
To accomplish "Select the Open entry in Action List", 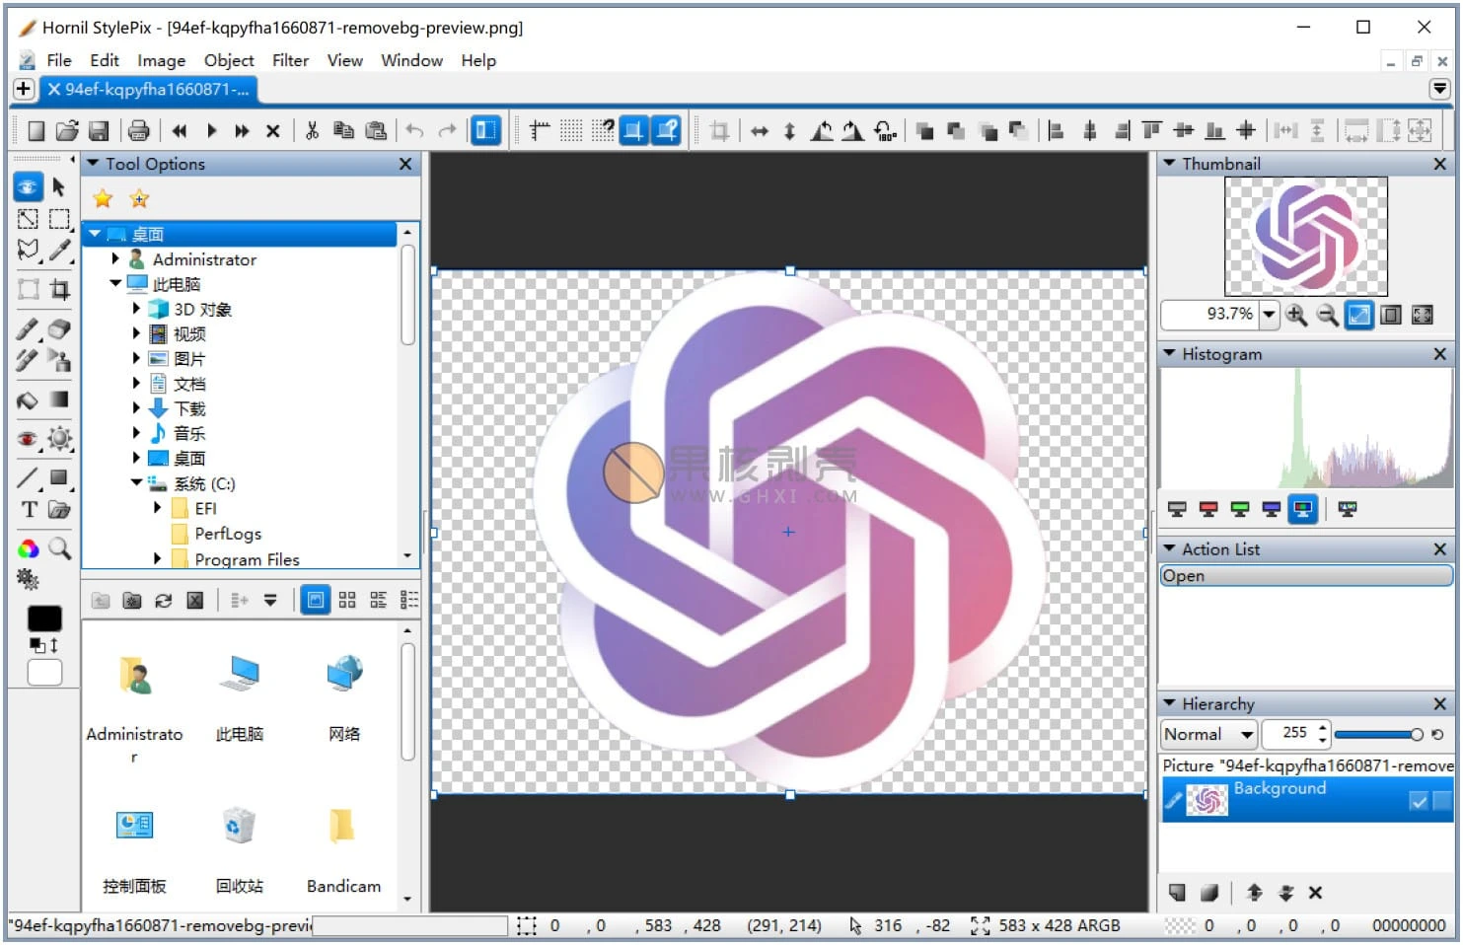I will pyautogui.click(x=1305, y=576).
